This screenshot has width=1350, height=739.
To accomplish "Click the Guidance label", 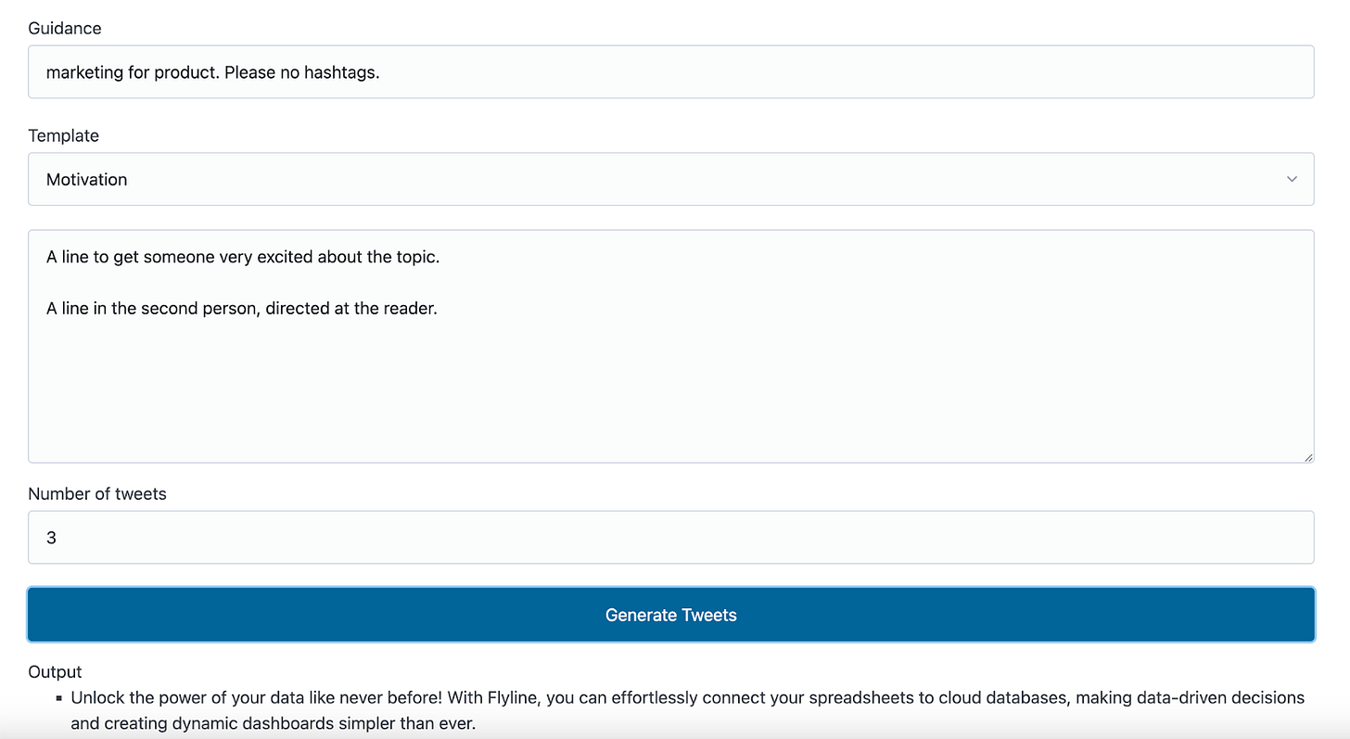I will coord(65,28).
